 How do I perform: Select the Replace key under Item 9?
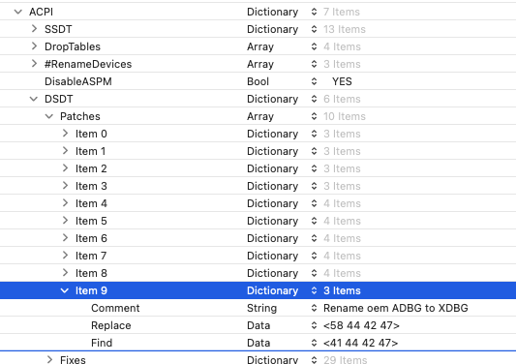tap(111, 326)
